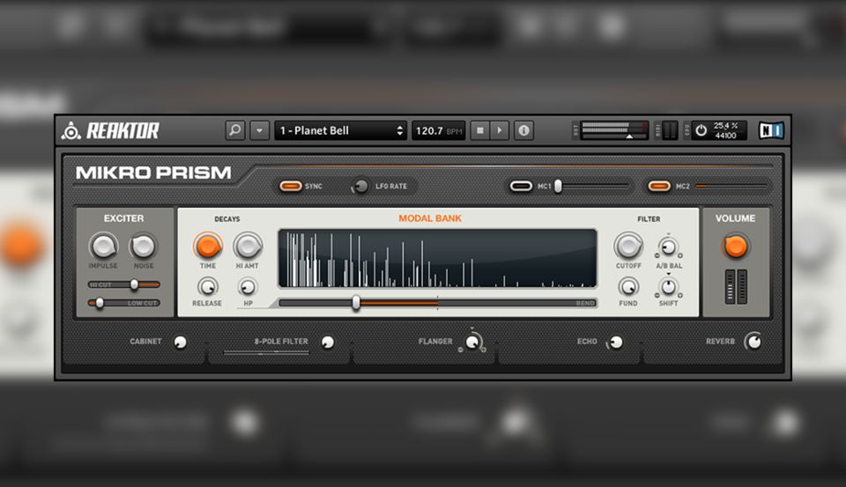Click the orange decay Time knob
This screenshot has height=487, width=846.
[x=207, y=246]
